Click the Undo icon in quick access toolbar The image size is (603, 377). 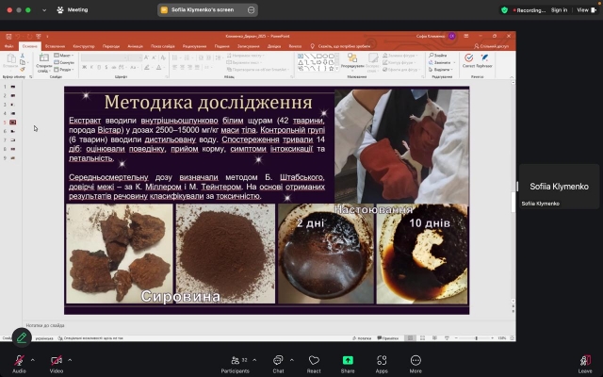18,37
